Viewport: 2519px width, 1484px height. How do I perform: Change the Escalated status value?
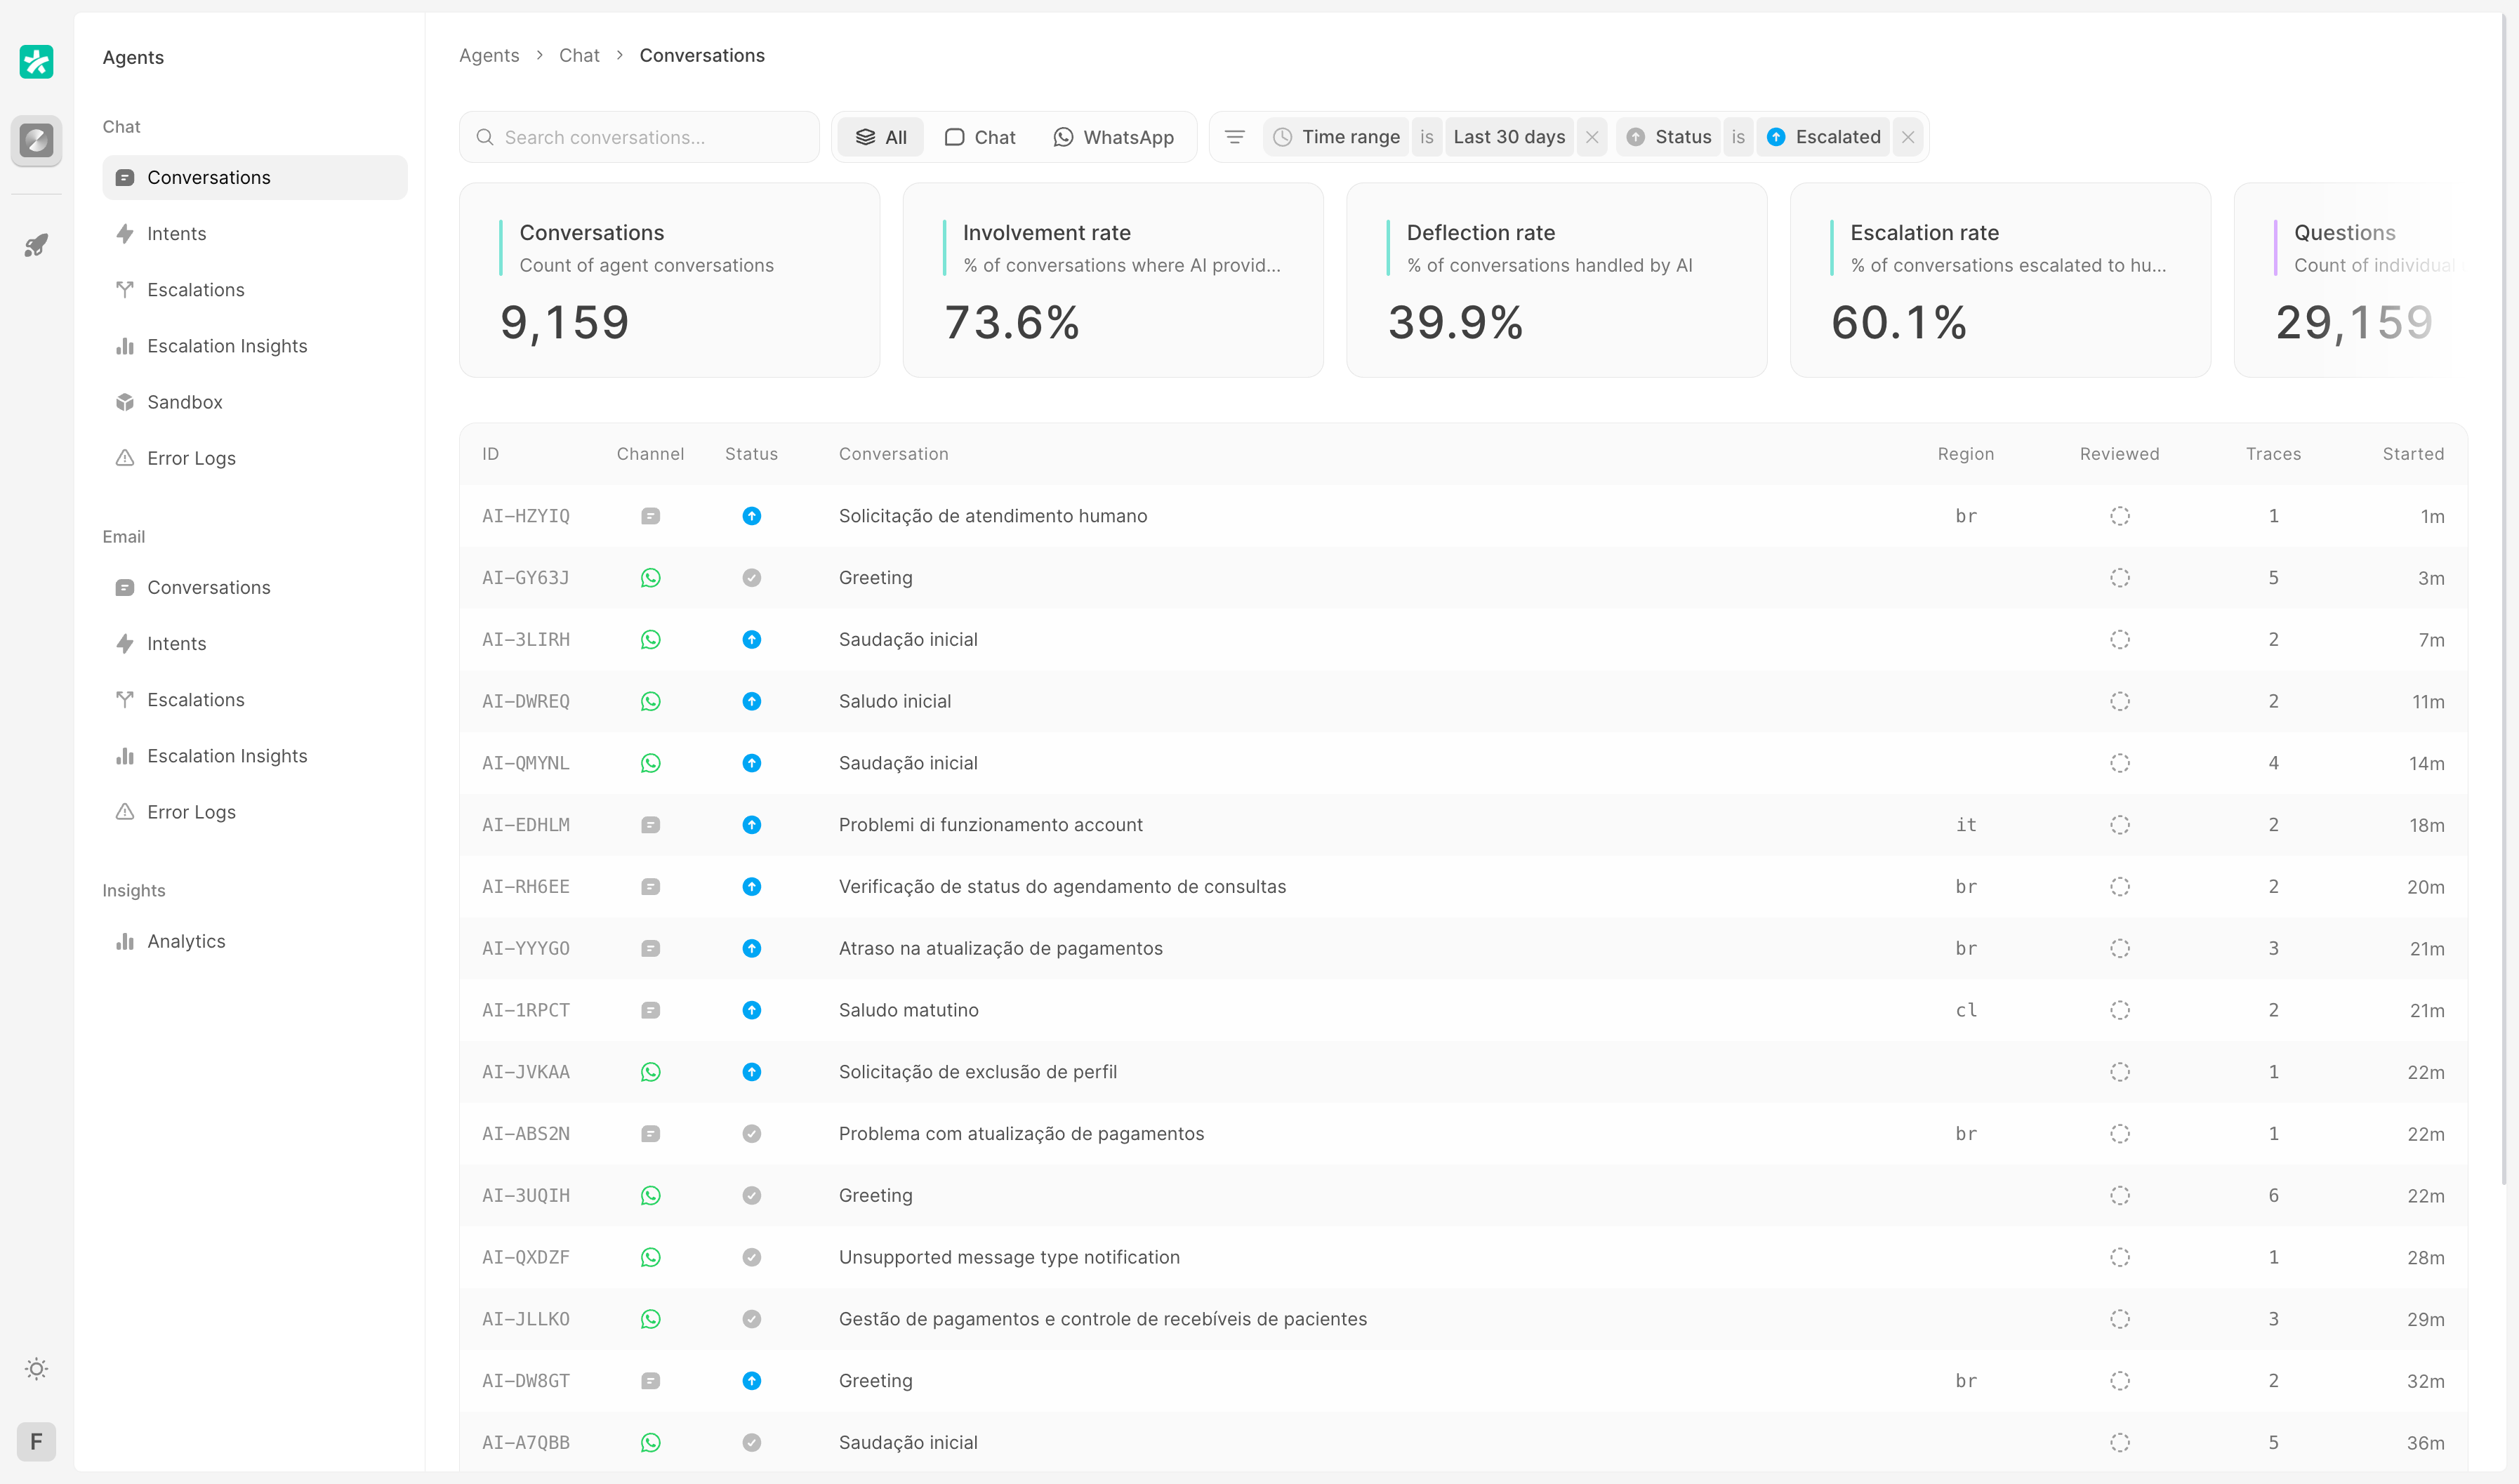(x=1824, y=137)
